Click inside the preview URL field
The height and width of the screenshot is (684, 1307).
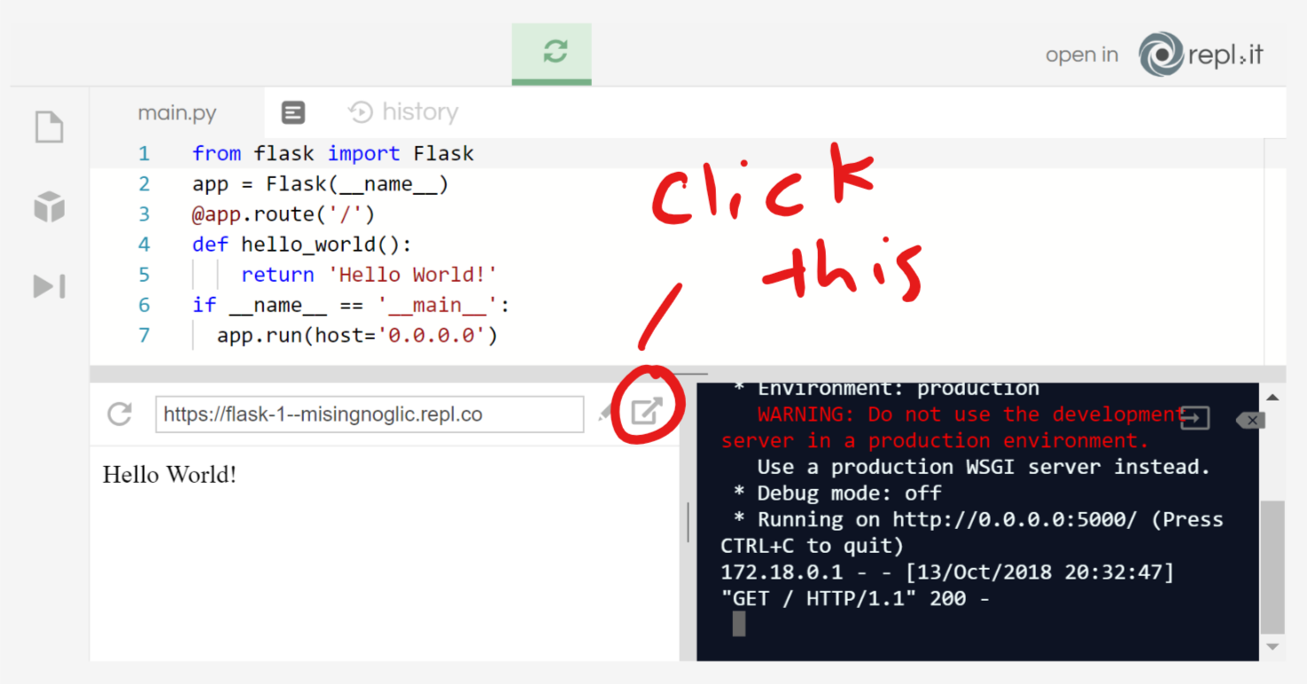(370, 414)
